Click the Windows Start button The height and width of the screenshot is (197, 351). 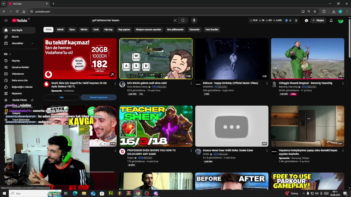pyautogui.click(x=4, y=193)
